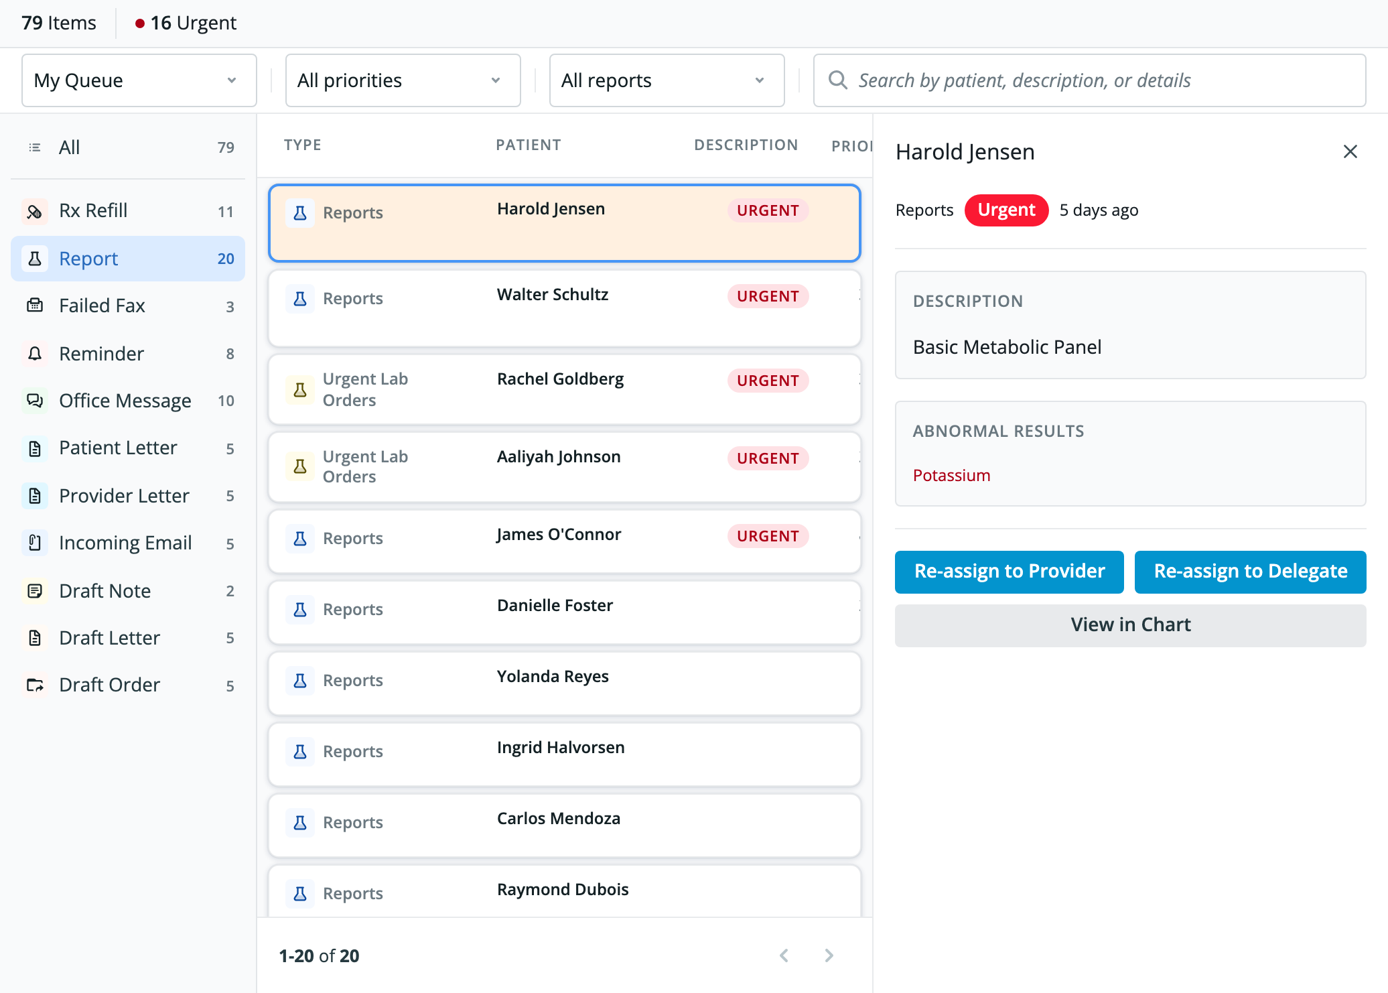This screenshot has height=993, width=1388.
Task: Open the My Queue dropdown
Action: pyautogui.click(x=139, y=80)
